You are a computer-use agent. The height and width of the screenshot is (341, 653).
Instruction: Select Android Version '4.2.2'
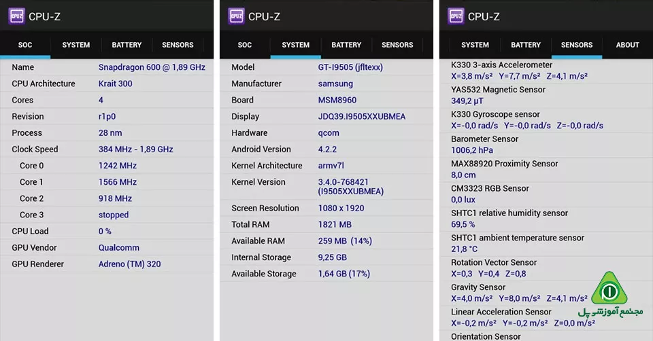click(x=327, y=149)
